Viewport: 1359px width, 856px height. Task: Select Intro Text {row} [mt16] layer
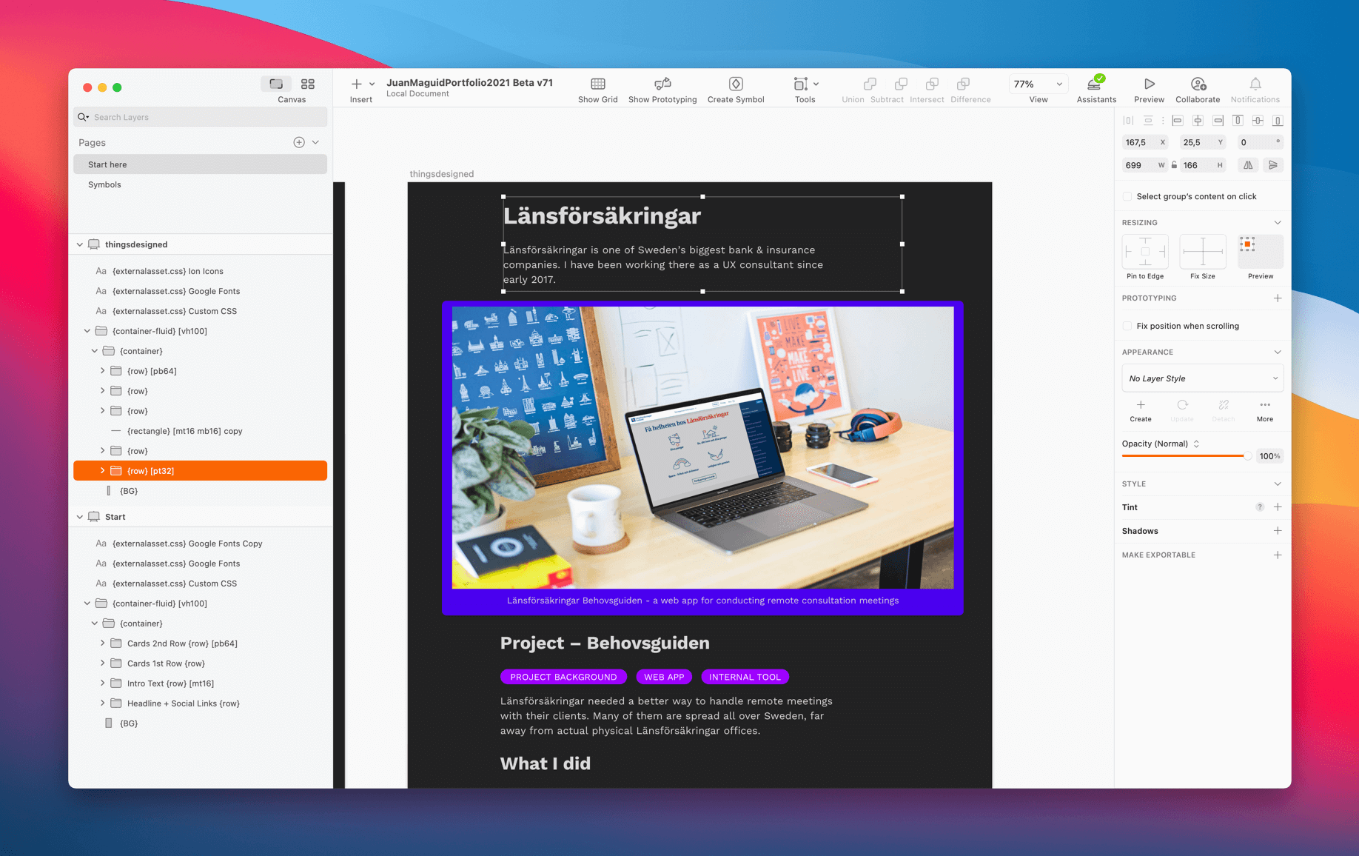point(200,683)
